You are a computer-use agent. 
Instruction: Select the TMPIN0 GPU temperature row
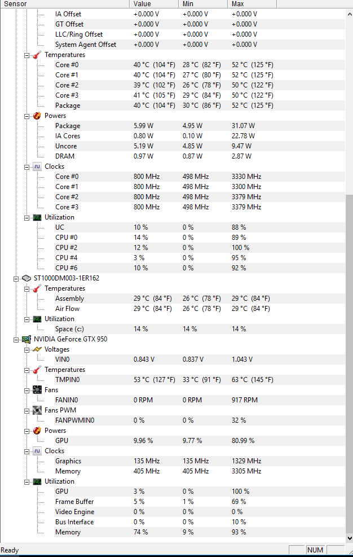coord(200,380)
